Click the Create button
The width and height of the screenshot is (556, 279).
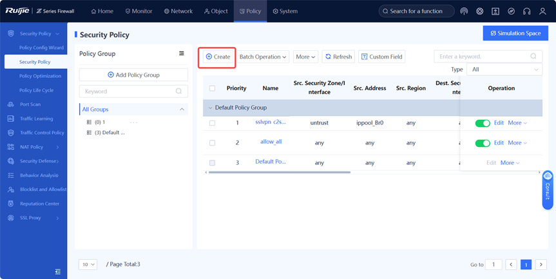(217, 57)
